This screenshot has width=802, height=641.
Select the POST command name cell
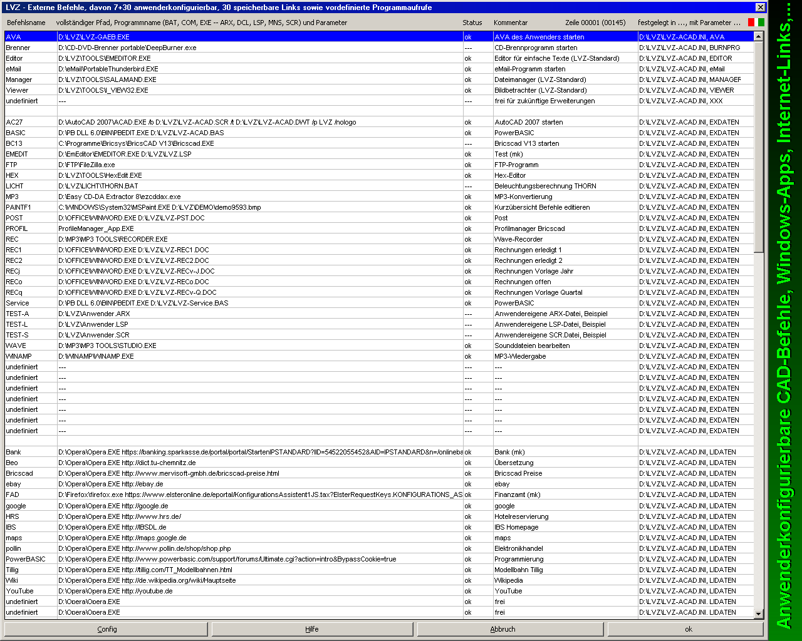[31, 218]
